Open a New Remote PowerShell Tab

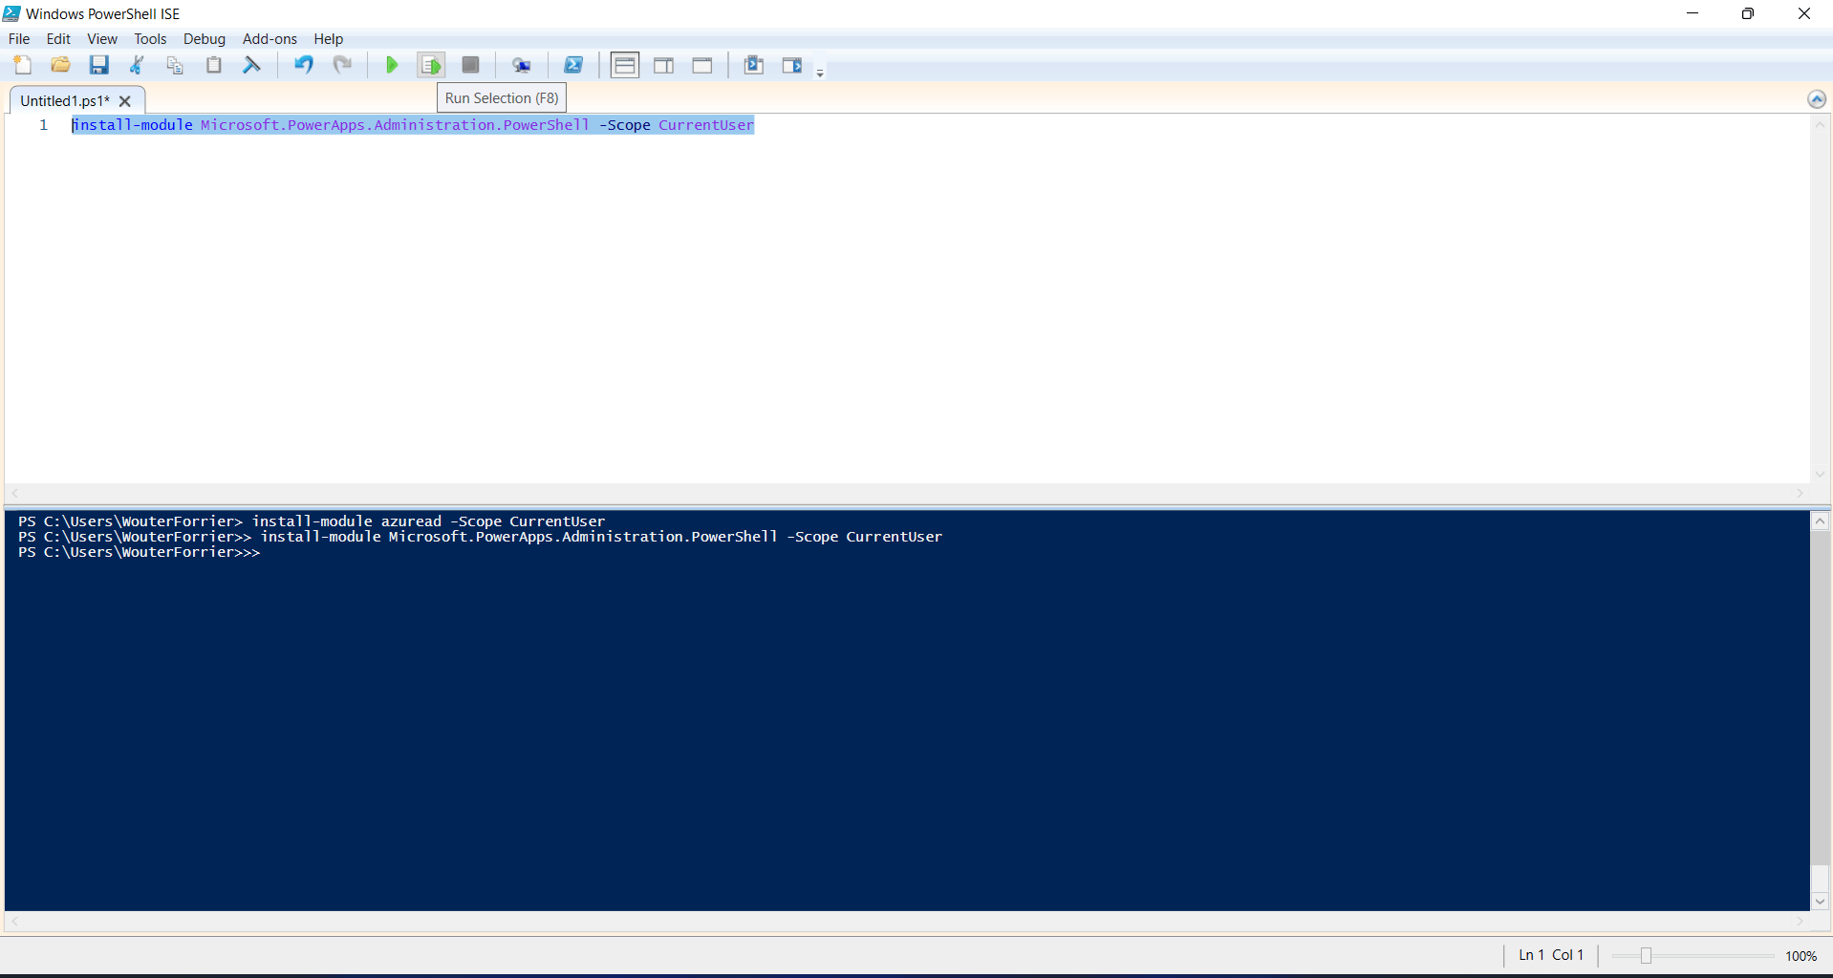tap(523, 65)
